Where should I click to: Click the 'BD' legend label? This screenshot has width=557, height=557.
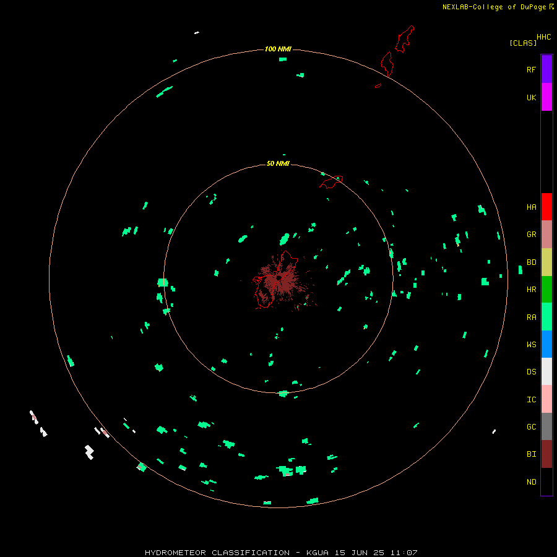pos(531,262)
